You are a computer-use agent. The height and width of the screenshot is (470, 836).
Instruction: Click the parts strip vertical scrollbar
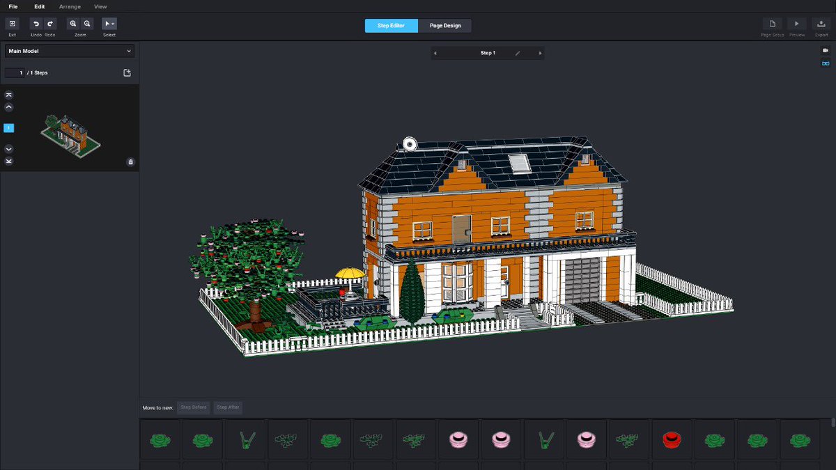833,423
